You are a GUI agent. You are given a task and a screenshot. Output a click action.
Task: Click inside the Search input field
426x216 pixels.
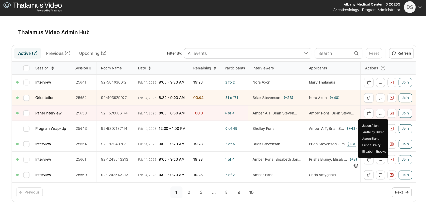pyautogui.click(x=334, y=53)
